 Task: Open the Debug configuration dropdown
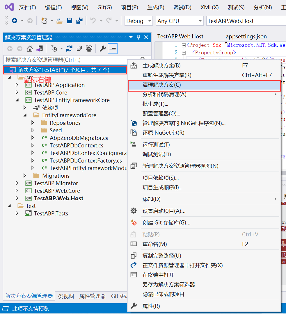pyautogui.click(x=139, y=21)
